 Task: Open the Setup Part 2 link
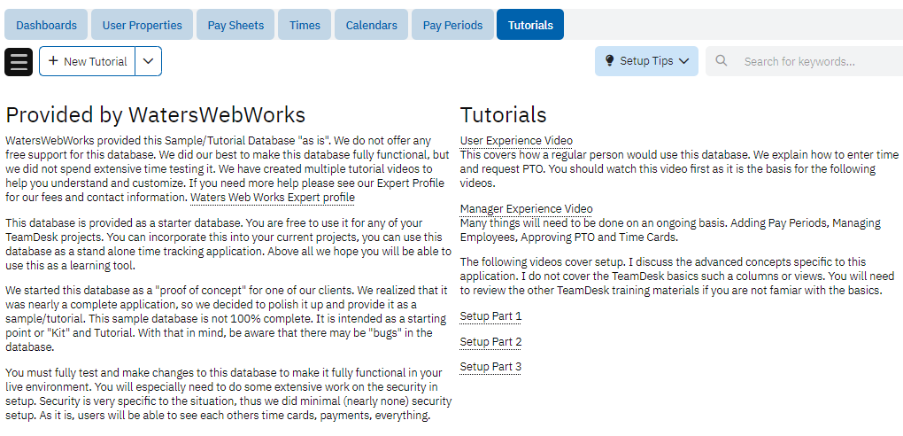[490, 342]
